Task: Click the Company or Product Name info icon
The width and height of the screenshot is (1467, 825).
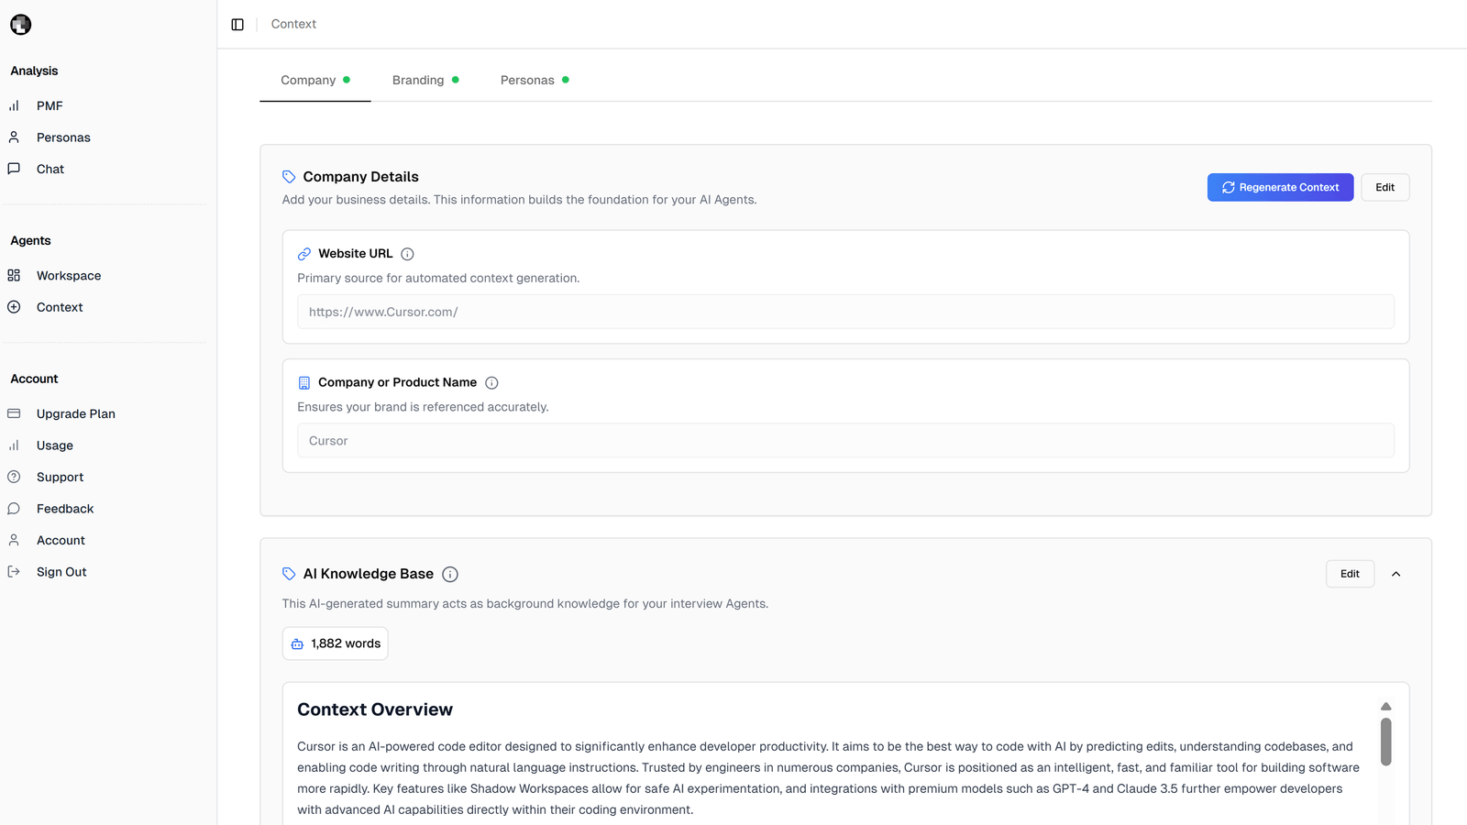Action: pyautogui.click(x=491, y=383)
